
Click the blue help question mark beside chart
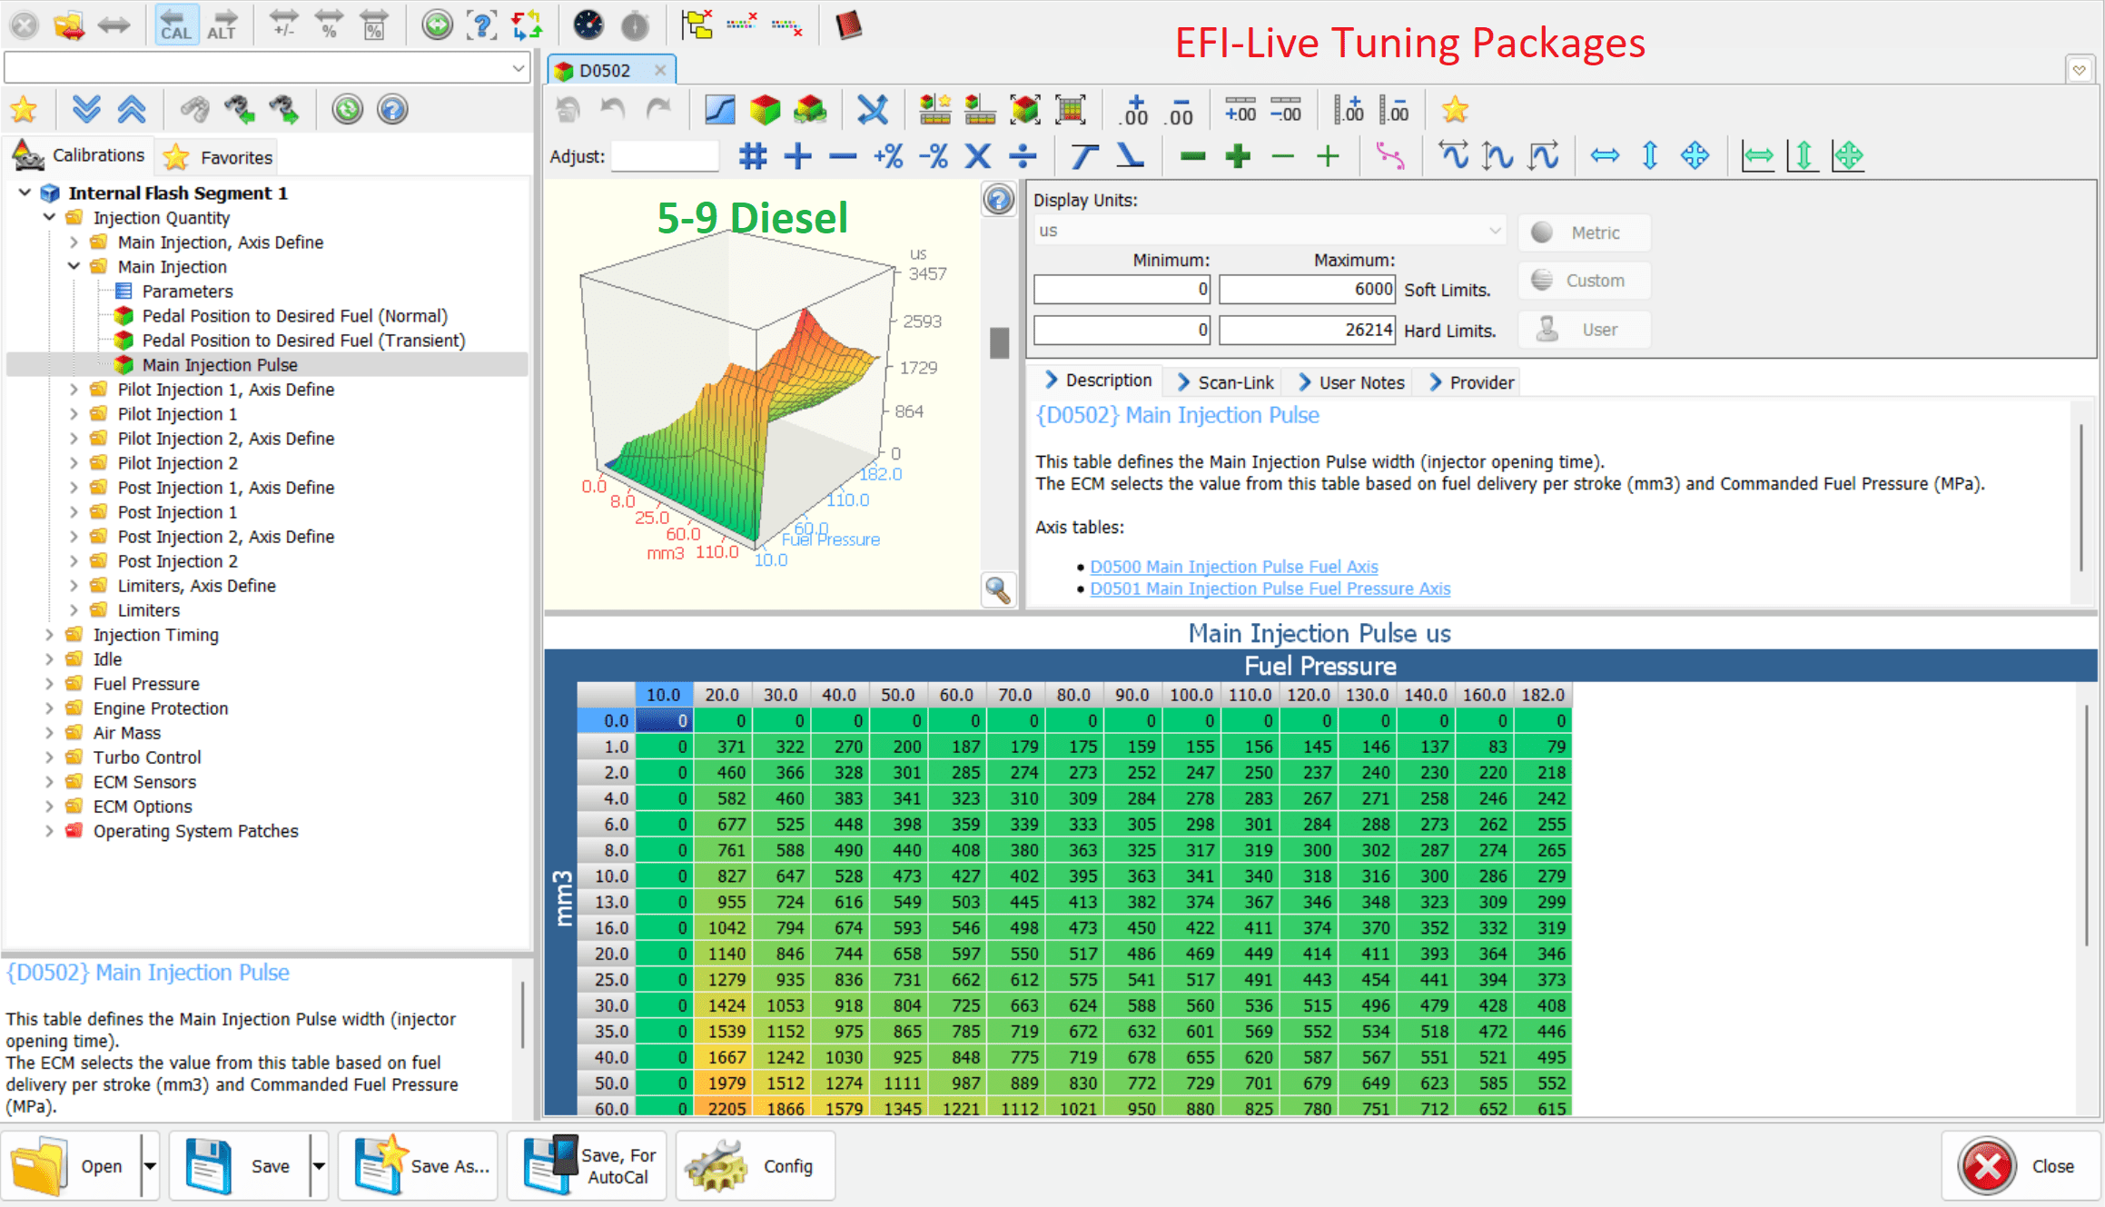coord(998,200)
